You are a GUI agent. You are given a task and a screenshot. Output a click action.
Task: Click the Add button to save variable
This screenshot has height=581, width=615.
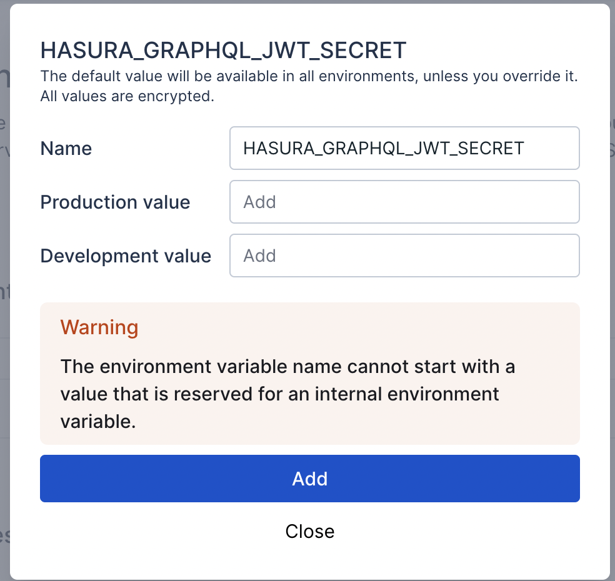309,479
